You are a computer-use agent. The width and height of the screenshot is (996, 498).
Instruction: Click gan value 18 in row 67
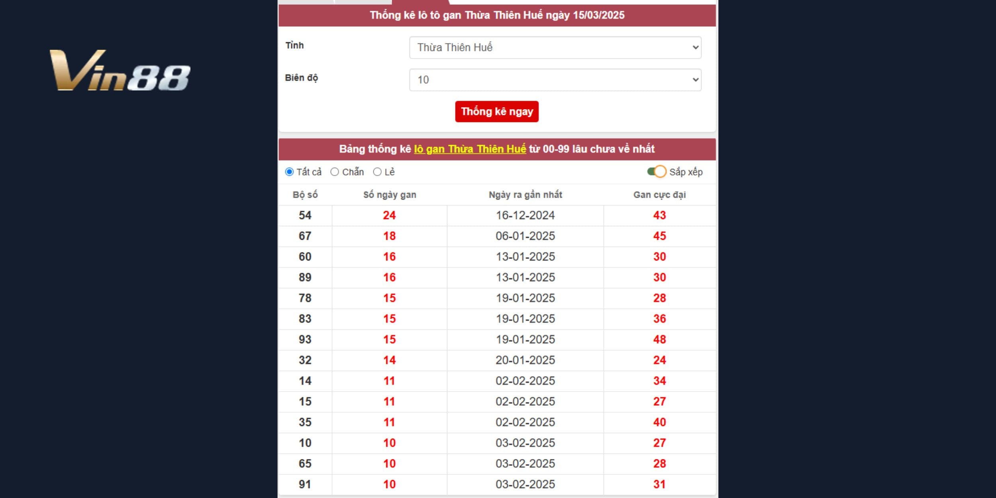[390, 236]
